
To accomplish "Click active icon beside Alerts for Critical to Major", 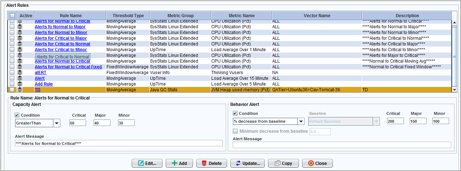I will tap(20, 38).
